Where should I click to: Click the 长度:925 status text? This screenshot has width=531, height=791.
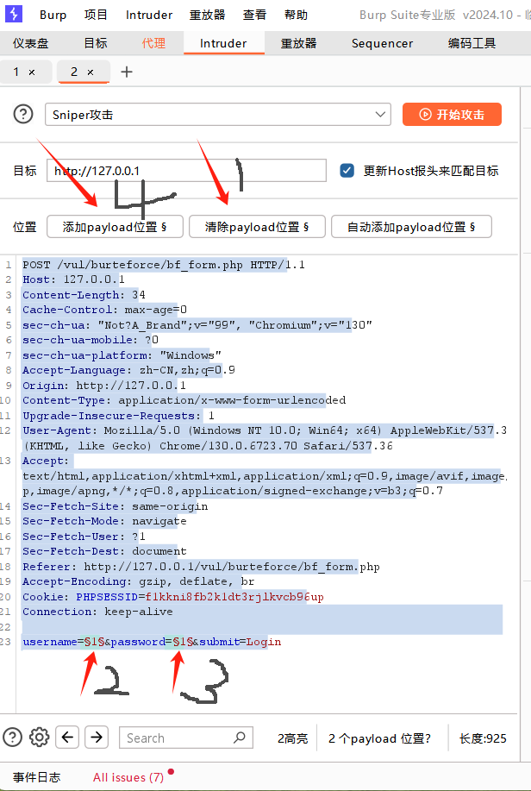point(483,738)
